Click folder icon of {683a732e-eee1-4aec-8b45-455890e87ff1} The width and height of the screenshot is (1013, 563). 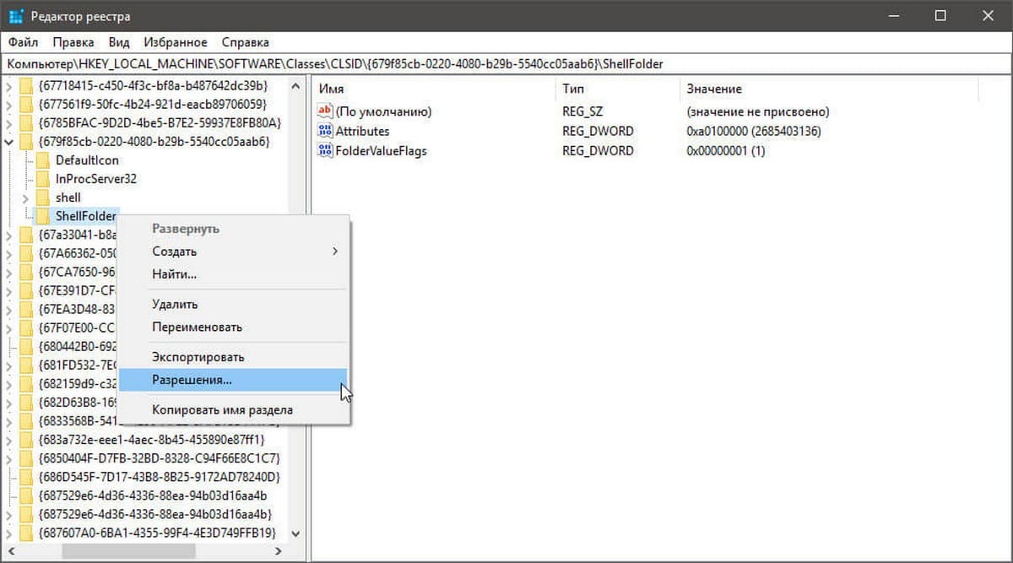click(x=26, y=439)
